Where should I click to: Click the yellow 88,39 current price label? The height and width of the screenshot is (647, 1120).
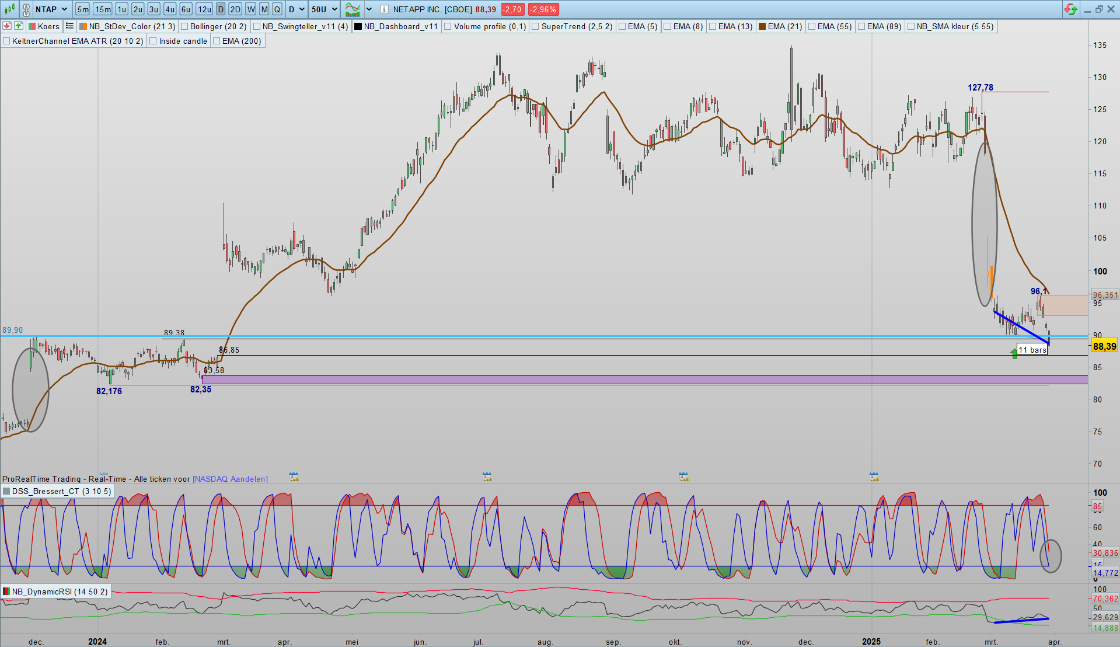tap(1104, 346)
